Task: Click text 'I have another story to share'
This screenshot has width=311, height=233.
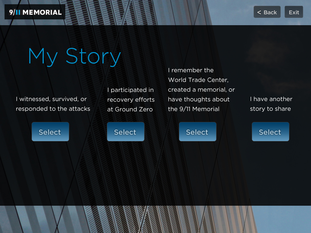Action: (271, 104)
